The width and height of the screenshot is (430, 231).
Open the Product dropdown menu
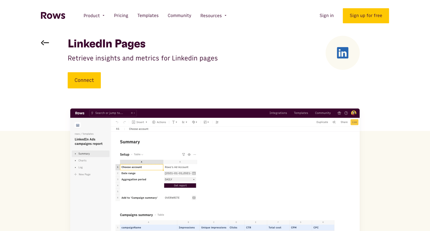pyautogui.click(x=94, y=16)
